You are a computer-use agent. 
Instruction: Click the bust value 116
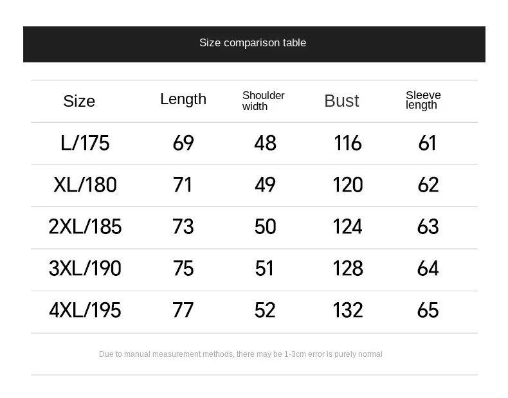348,143
